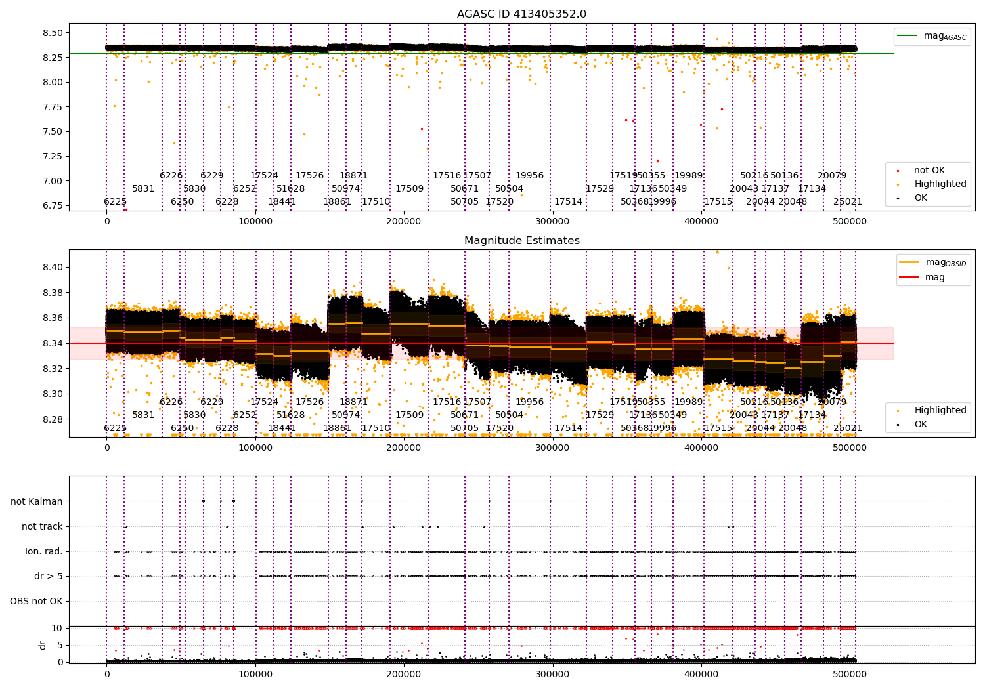Click the 8.32 tick in Magnitude Estimates plot
The height and width of the screenshot is (689, 985).
[x=53, y=369]
